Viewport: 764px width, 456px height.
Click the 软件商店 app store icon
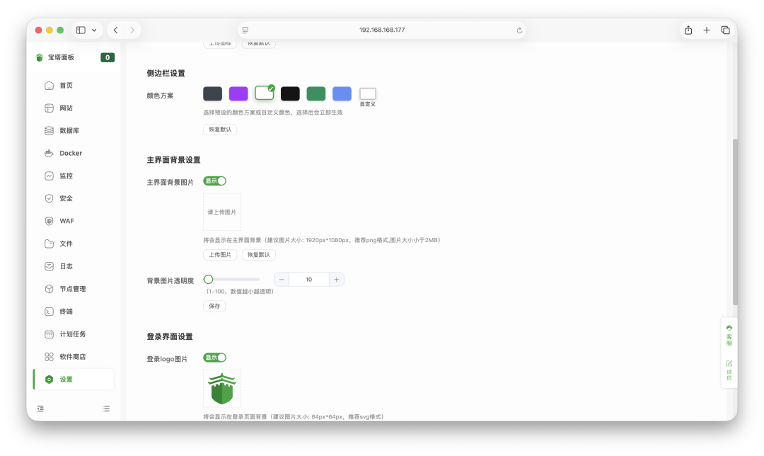49,357
